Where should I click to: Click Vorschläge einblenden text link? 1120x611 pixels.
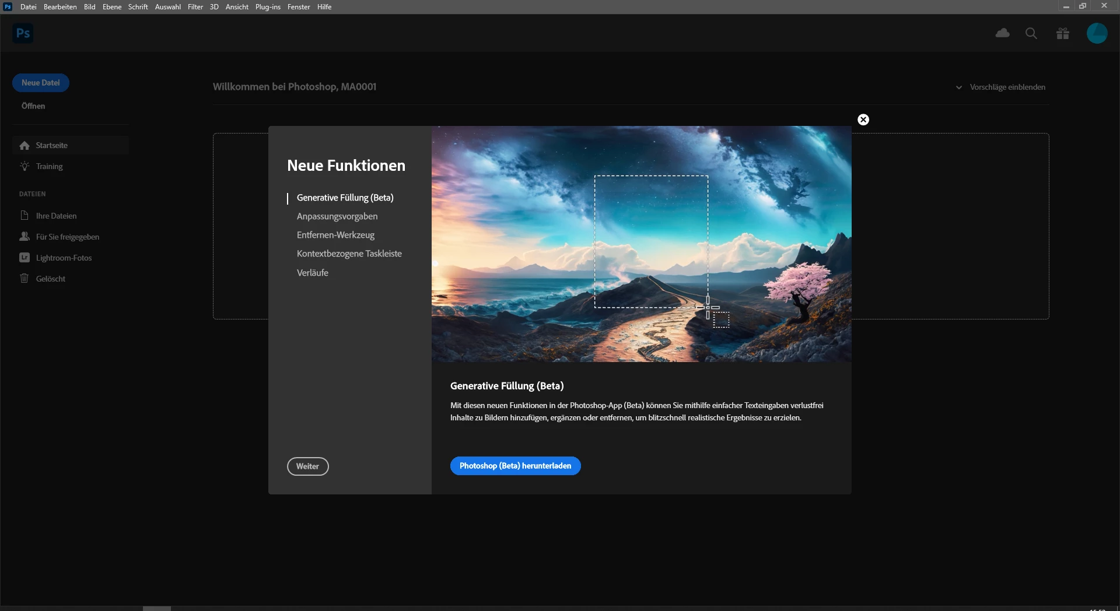pos(1007,87)
